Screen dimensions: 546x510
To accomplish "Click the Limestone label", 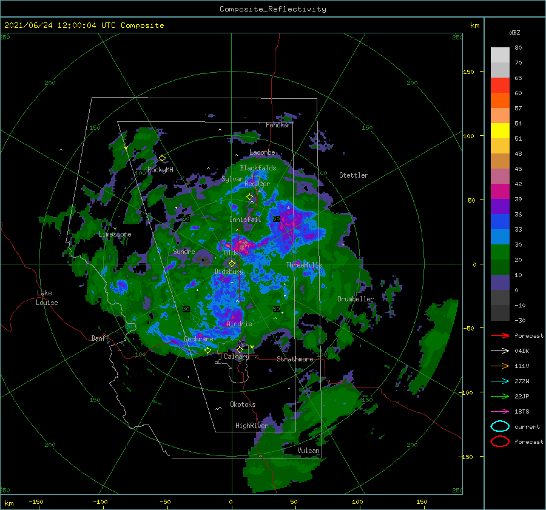I will click(115, 234).
